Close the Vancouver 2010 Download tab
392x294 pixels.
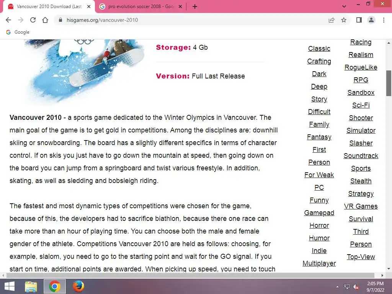[89, 7]
